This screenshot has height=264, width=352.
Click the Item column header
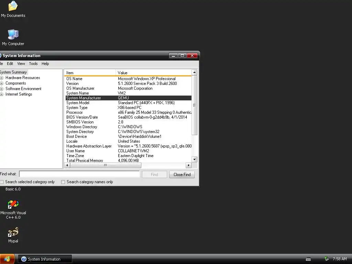point(90,73)
